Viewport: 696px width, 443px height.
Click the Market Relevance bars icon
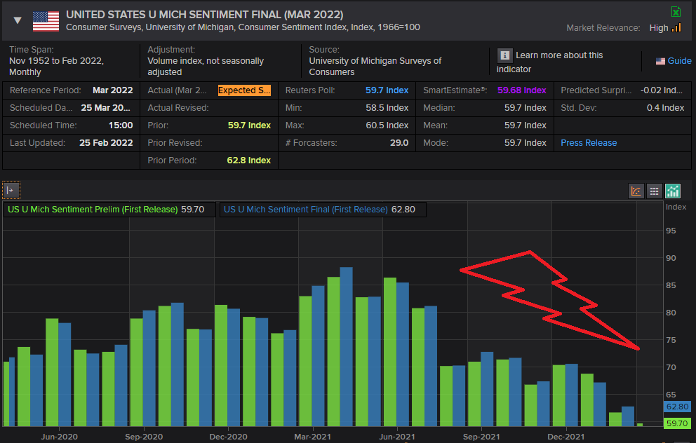pyautogui.click(x=676, y=27)
